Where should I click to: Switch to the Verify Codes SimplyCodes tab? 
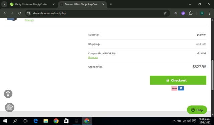click(x=31, y=4)
